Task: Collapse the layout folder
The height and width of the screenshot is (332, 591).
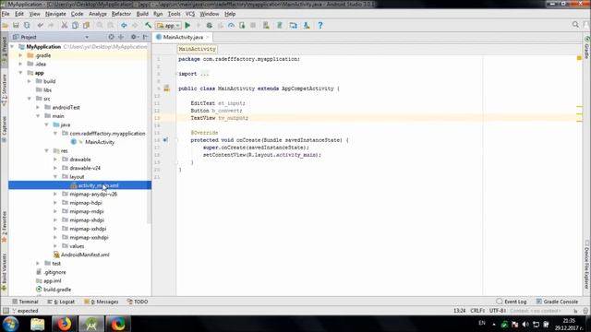Action: (55, 176)
